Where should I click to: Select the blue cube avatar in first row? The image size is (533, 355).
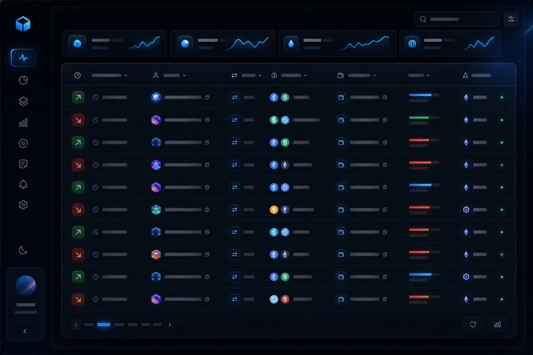tap(156, 98)
